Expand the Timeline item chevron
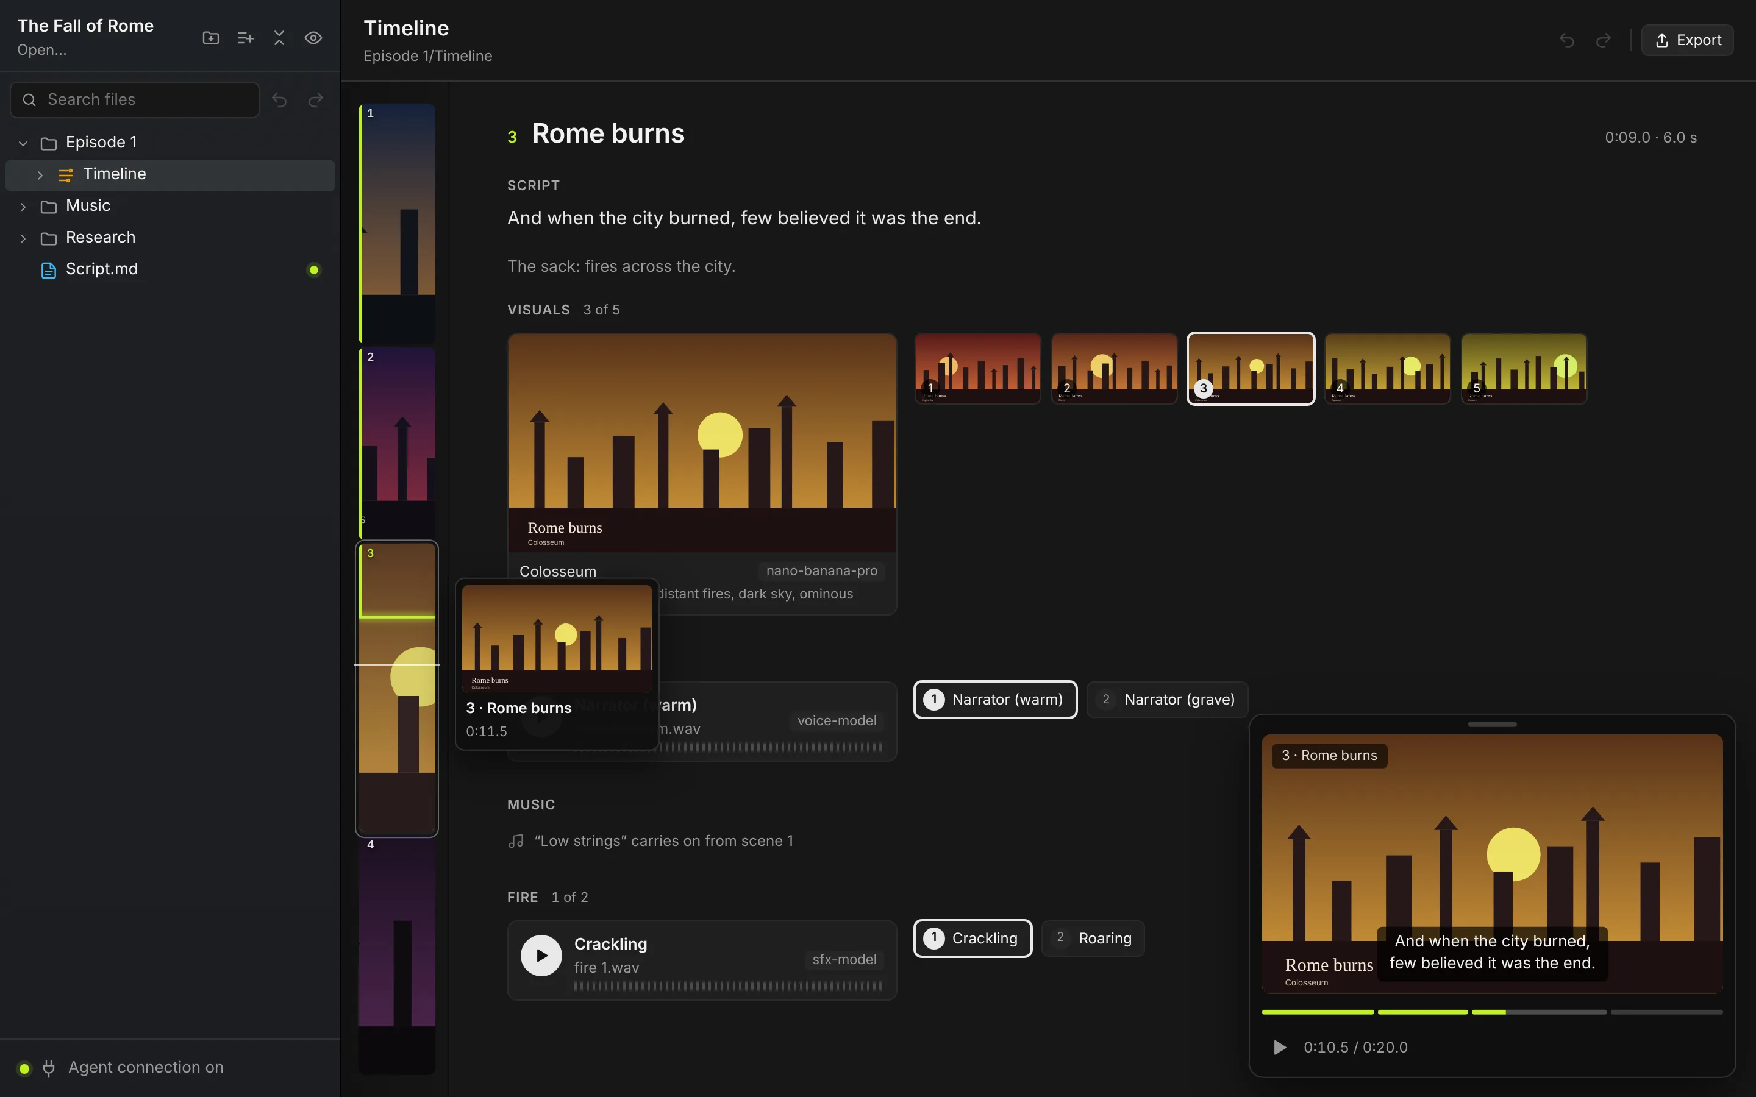1756x1097 pixels. 40,175
